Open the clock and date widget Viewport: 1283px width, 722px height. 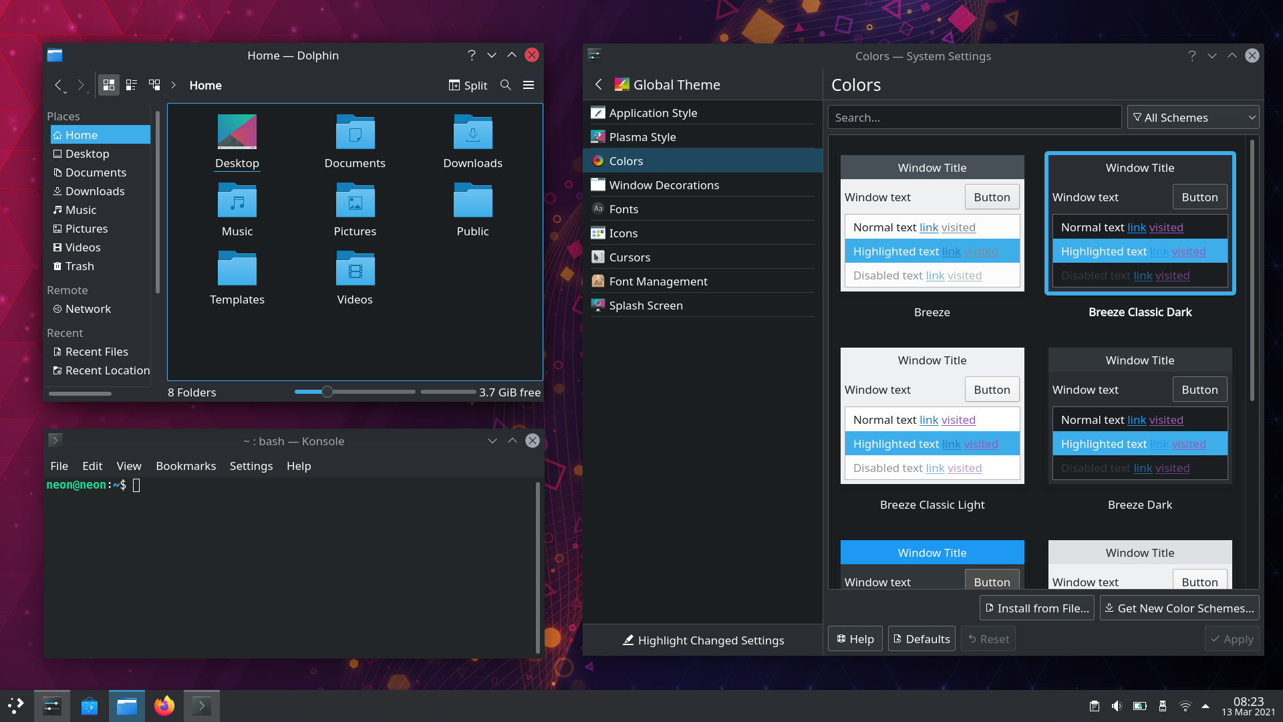click(1248, 706)
